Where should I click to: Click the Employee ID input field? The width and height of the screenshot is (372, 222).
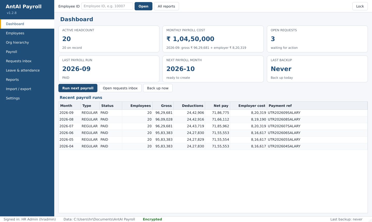click(107, 6)
